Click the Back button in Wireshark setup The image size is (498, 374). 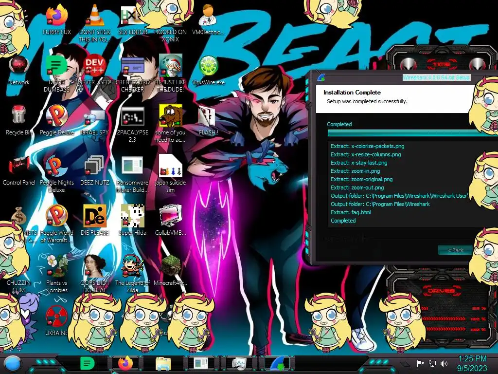(x=455, y=250)
